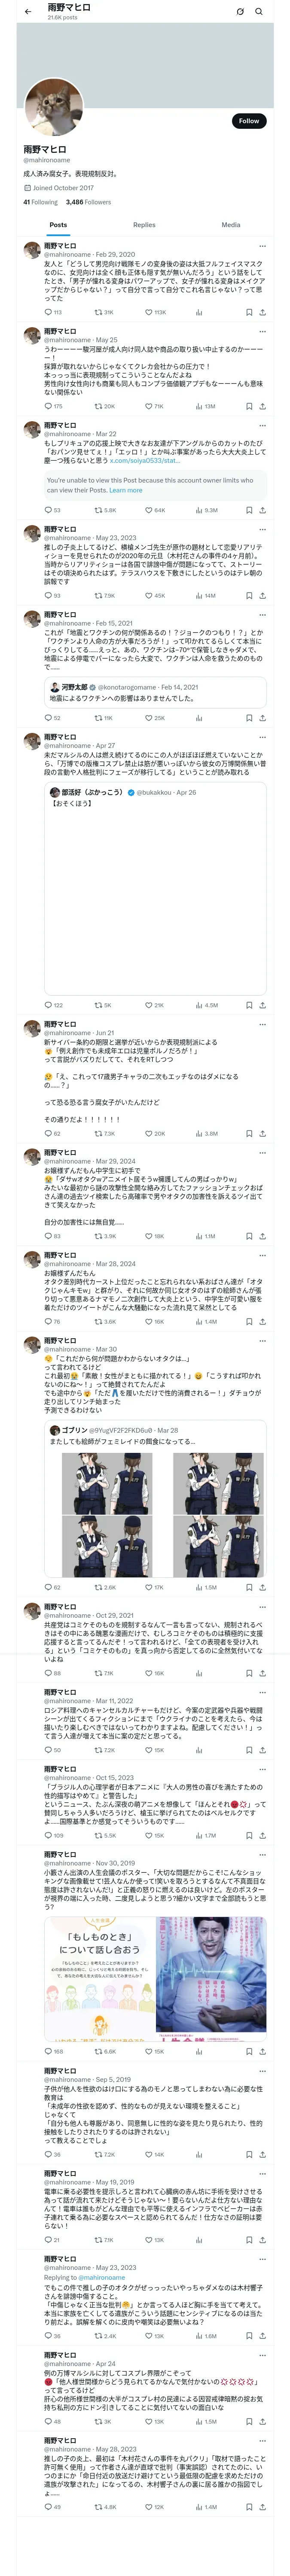Open search from the profile header

tap(259, 12)
